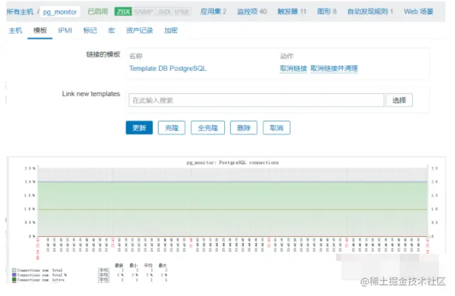Screen dimensions: 455x296
Task: Click the 克隆 button
Action: [x=172, y=128]
